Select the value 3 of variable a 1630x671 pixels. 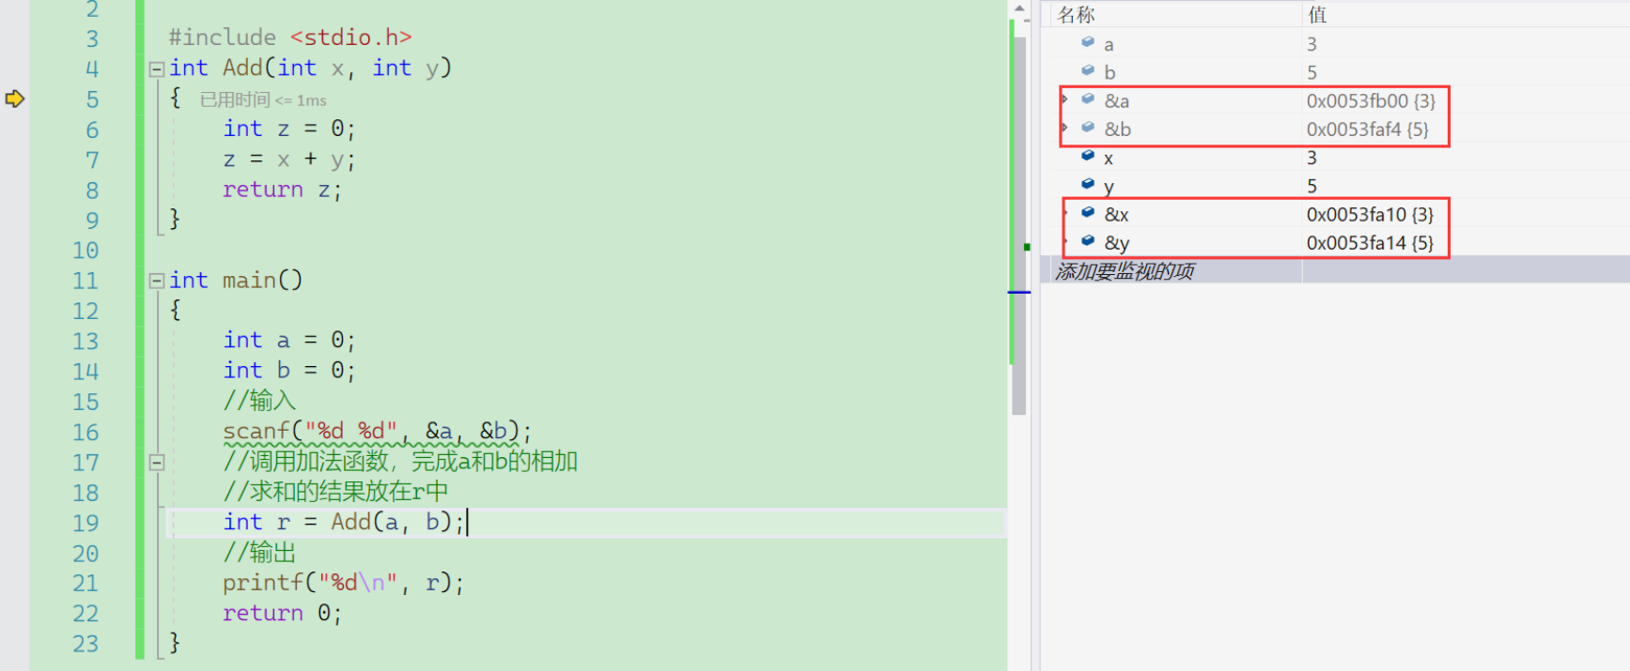(x=1312, y=44)
